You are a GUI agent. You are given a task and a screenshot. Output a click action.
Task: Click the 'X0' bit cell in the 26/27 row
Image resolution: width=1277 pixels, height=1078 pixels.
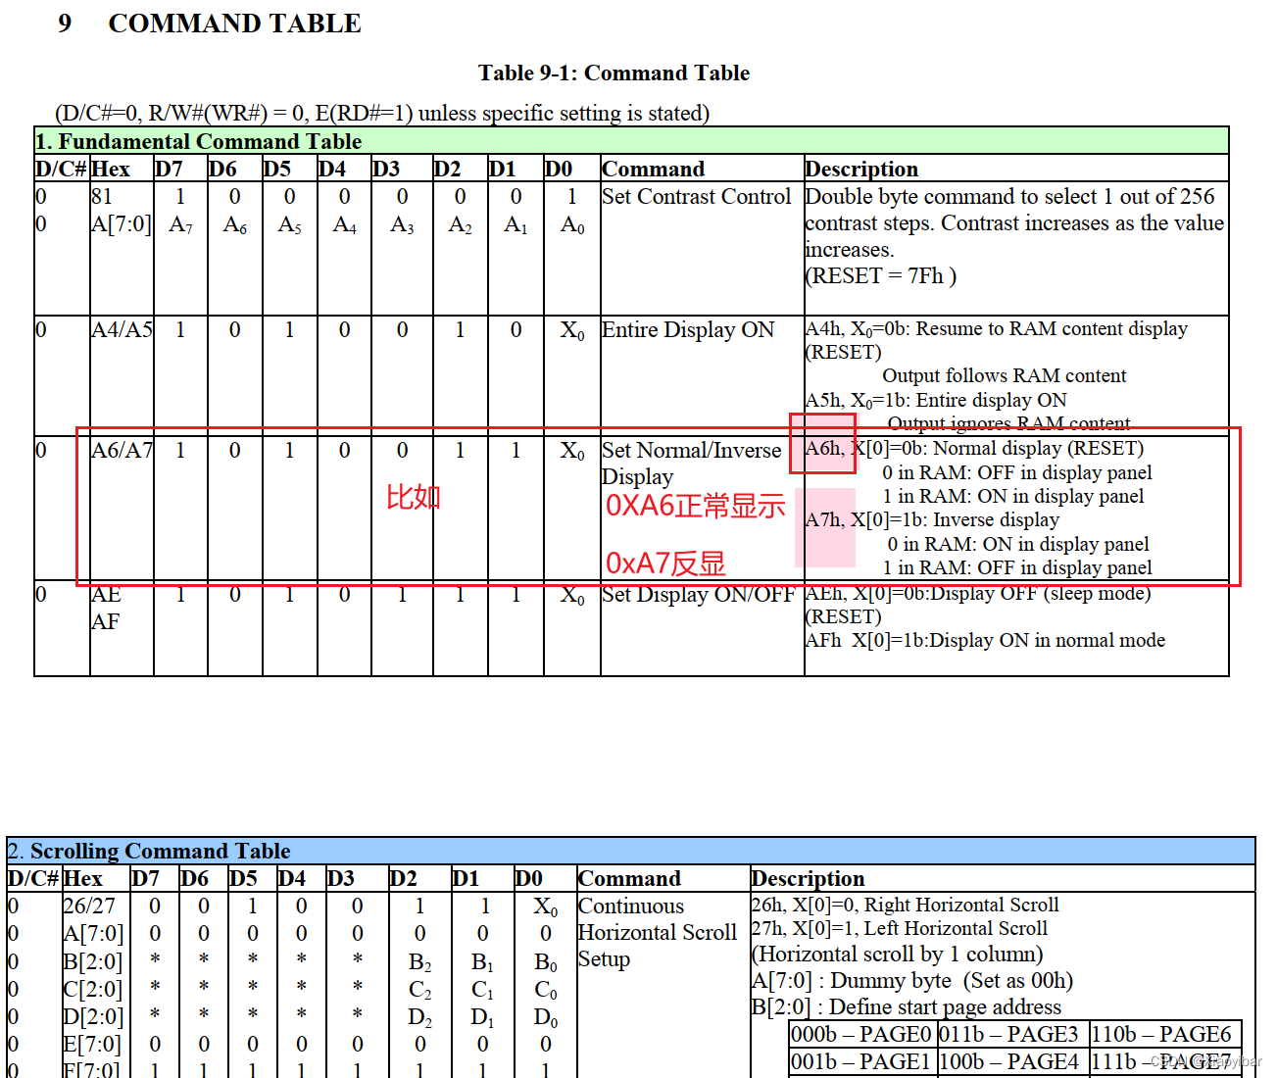click(x=546, y=907)
